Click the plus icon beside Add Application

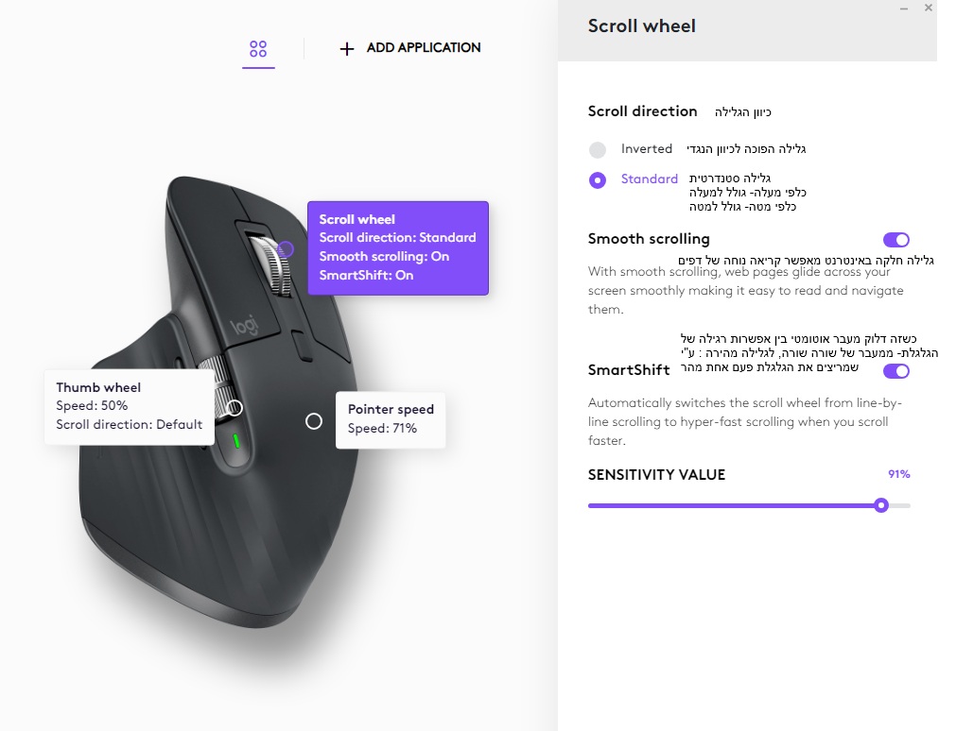346,49
